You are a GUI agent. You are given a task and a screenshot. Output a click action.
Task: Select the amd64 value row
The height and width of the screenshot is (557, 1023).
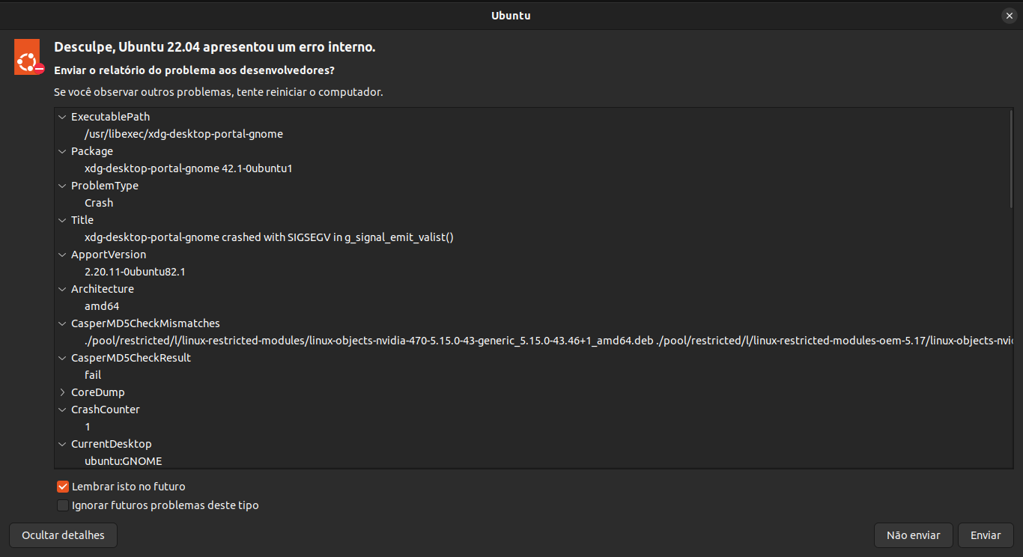(533, 306)
